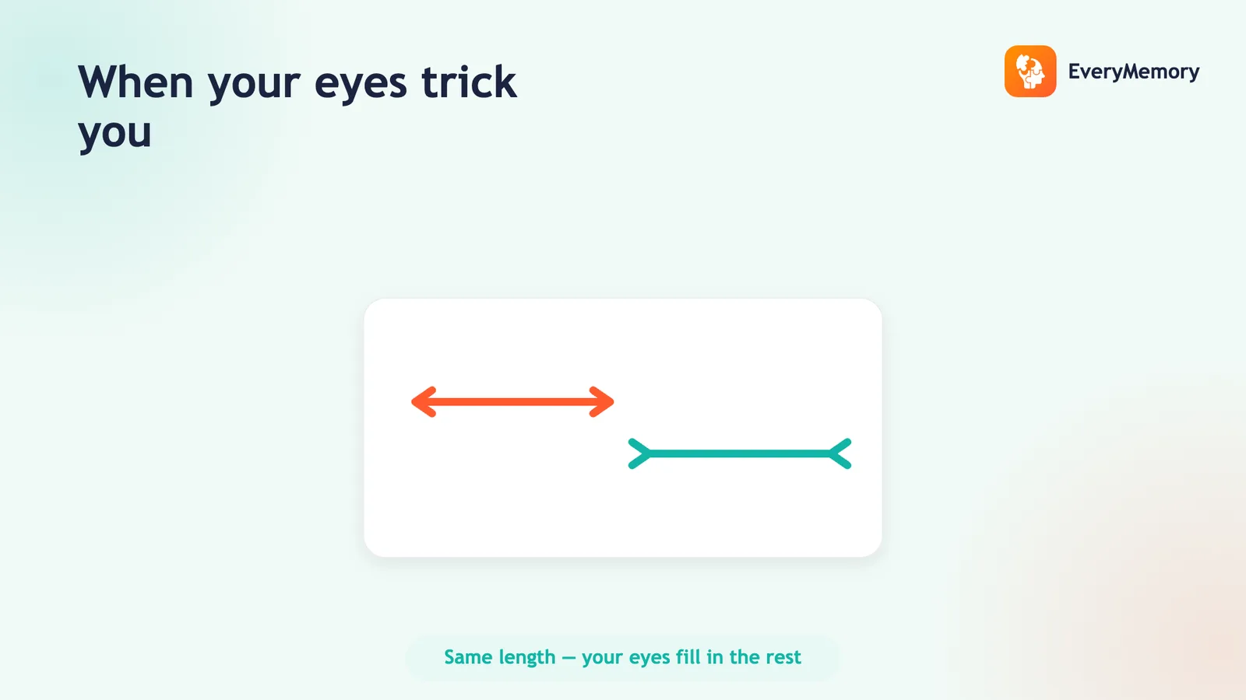Image resolution: width=1246 pixels, height=700 pixels.
Task: Select the middle of the red arrow shaft
Action: (513, 402)
